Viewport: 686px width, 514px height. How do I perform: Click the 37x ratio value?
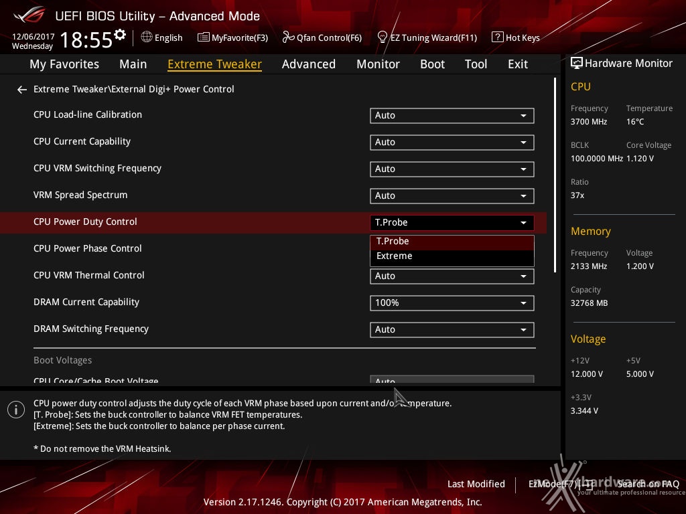pyautogui.click(x=577, y=195)
